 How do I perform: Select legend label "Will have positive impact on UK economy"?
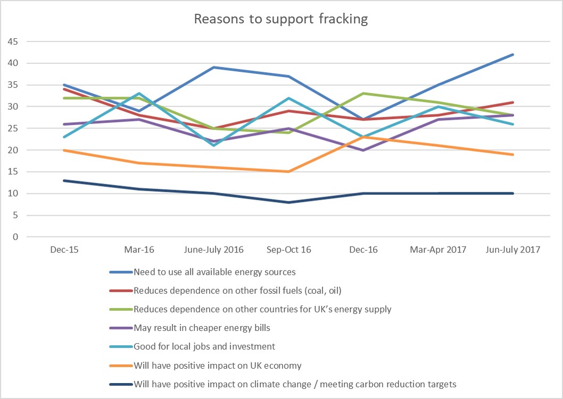click(218, 365)
